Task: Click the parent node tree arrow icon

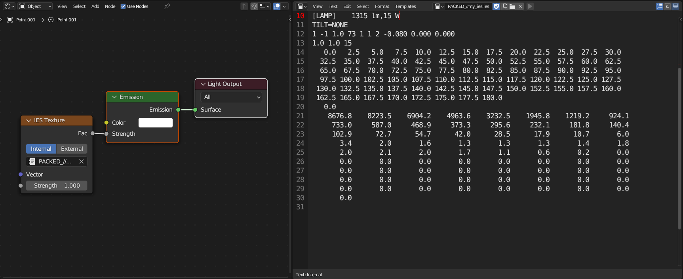Action: [244, 6]
